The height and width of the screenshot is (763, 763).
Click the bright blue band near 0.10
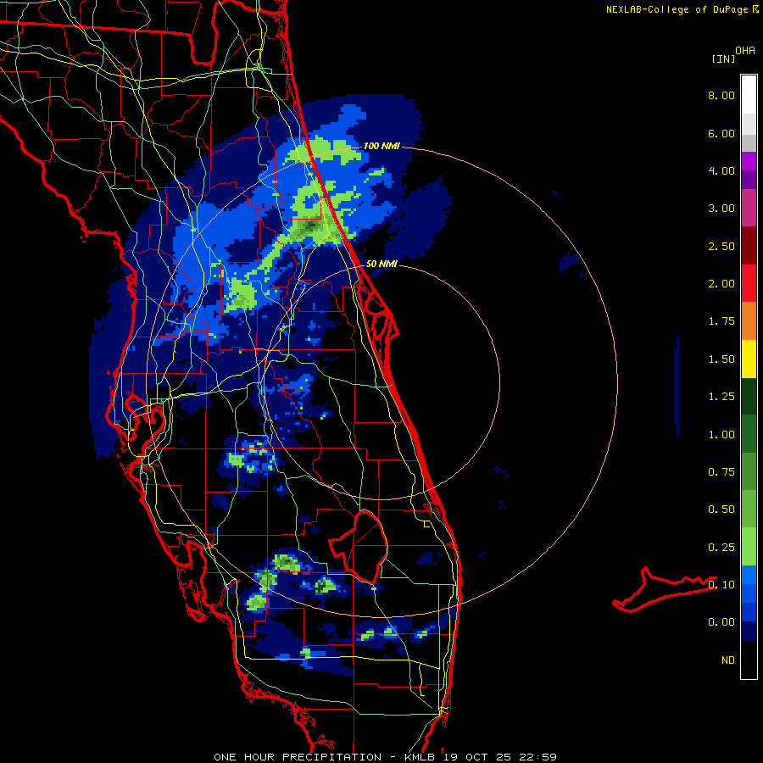pos(749,575)
